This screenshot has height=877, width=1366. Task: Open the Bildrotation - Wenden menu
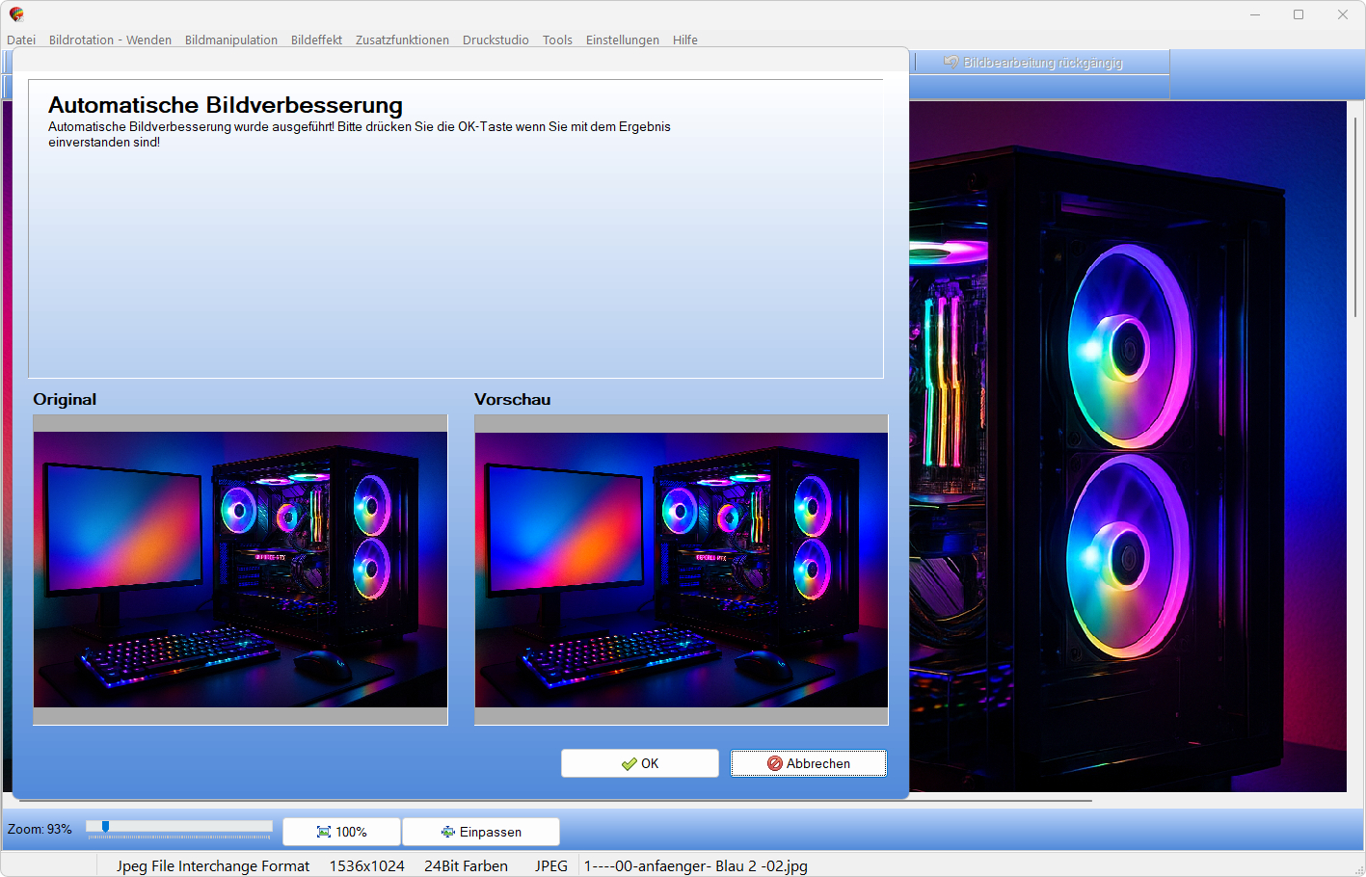point(110,40)
